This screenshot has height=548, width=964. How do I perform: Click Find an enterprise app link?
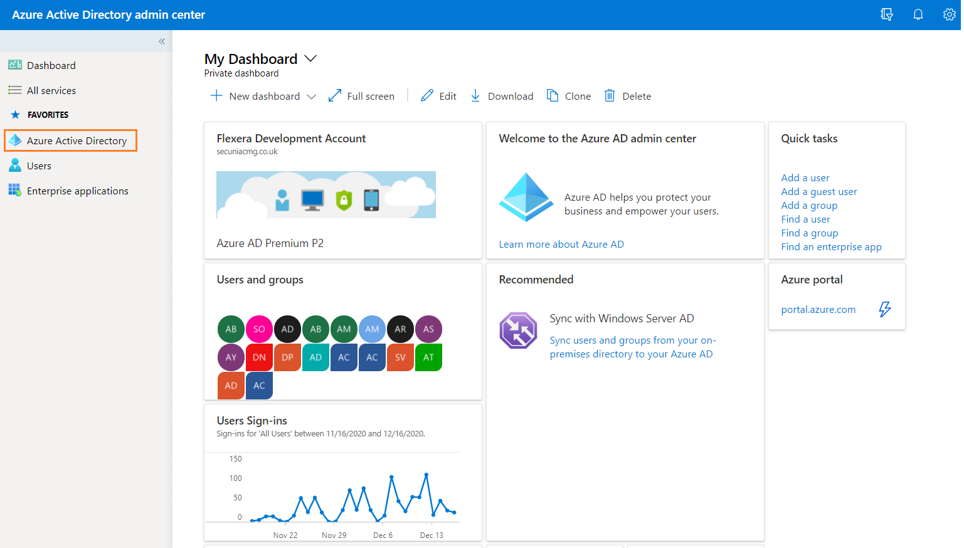831,247
